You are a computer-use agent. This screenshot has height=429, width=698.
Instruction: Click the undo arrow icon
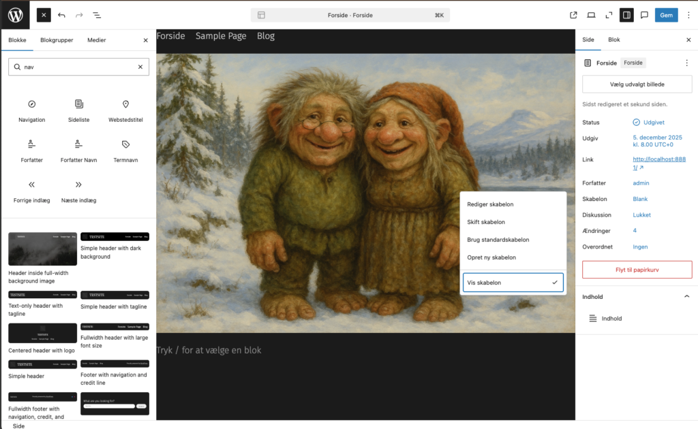[x=62, y=15]
